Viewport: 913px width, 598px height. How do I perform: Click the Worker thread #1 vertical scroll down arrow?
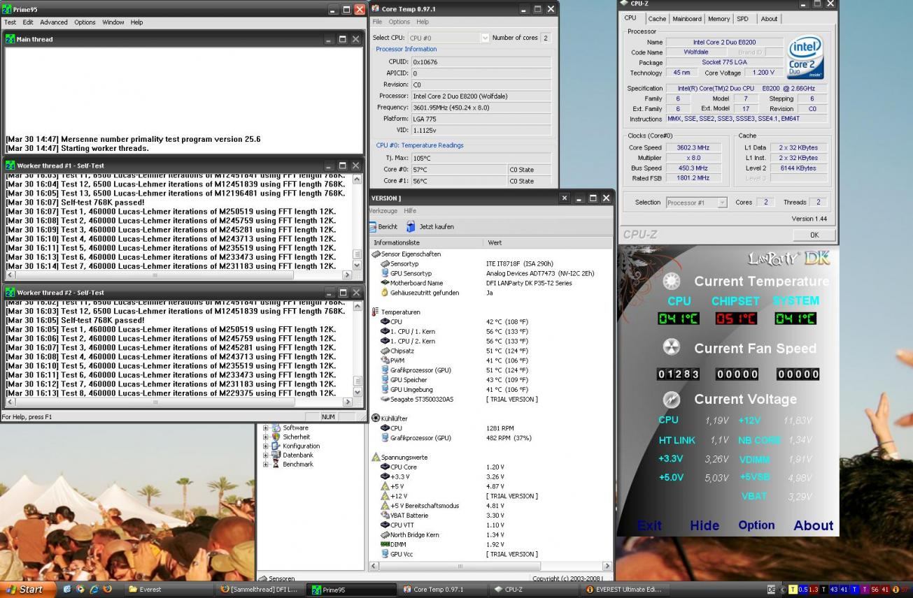358,265
